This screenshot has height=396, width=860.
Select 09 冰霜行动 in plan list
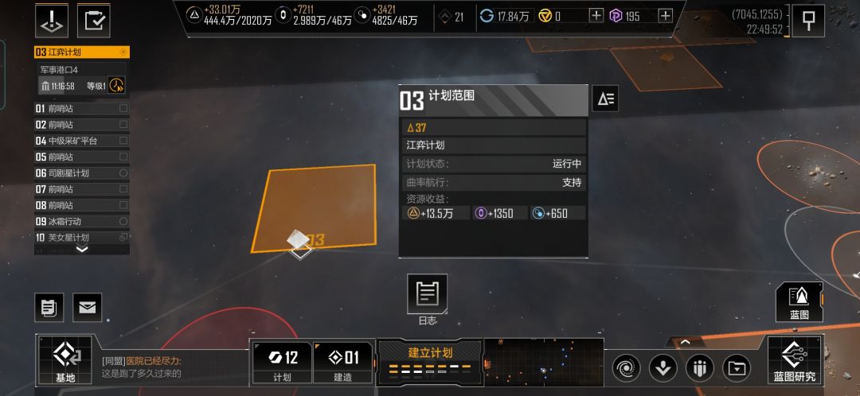82,221
